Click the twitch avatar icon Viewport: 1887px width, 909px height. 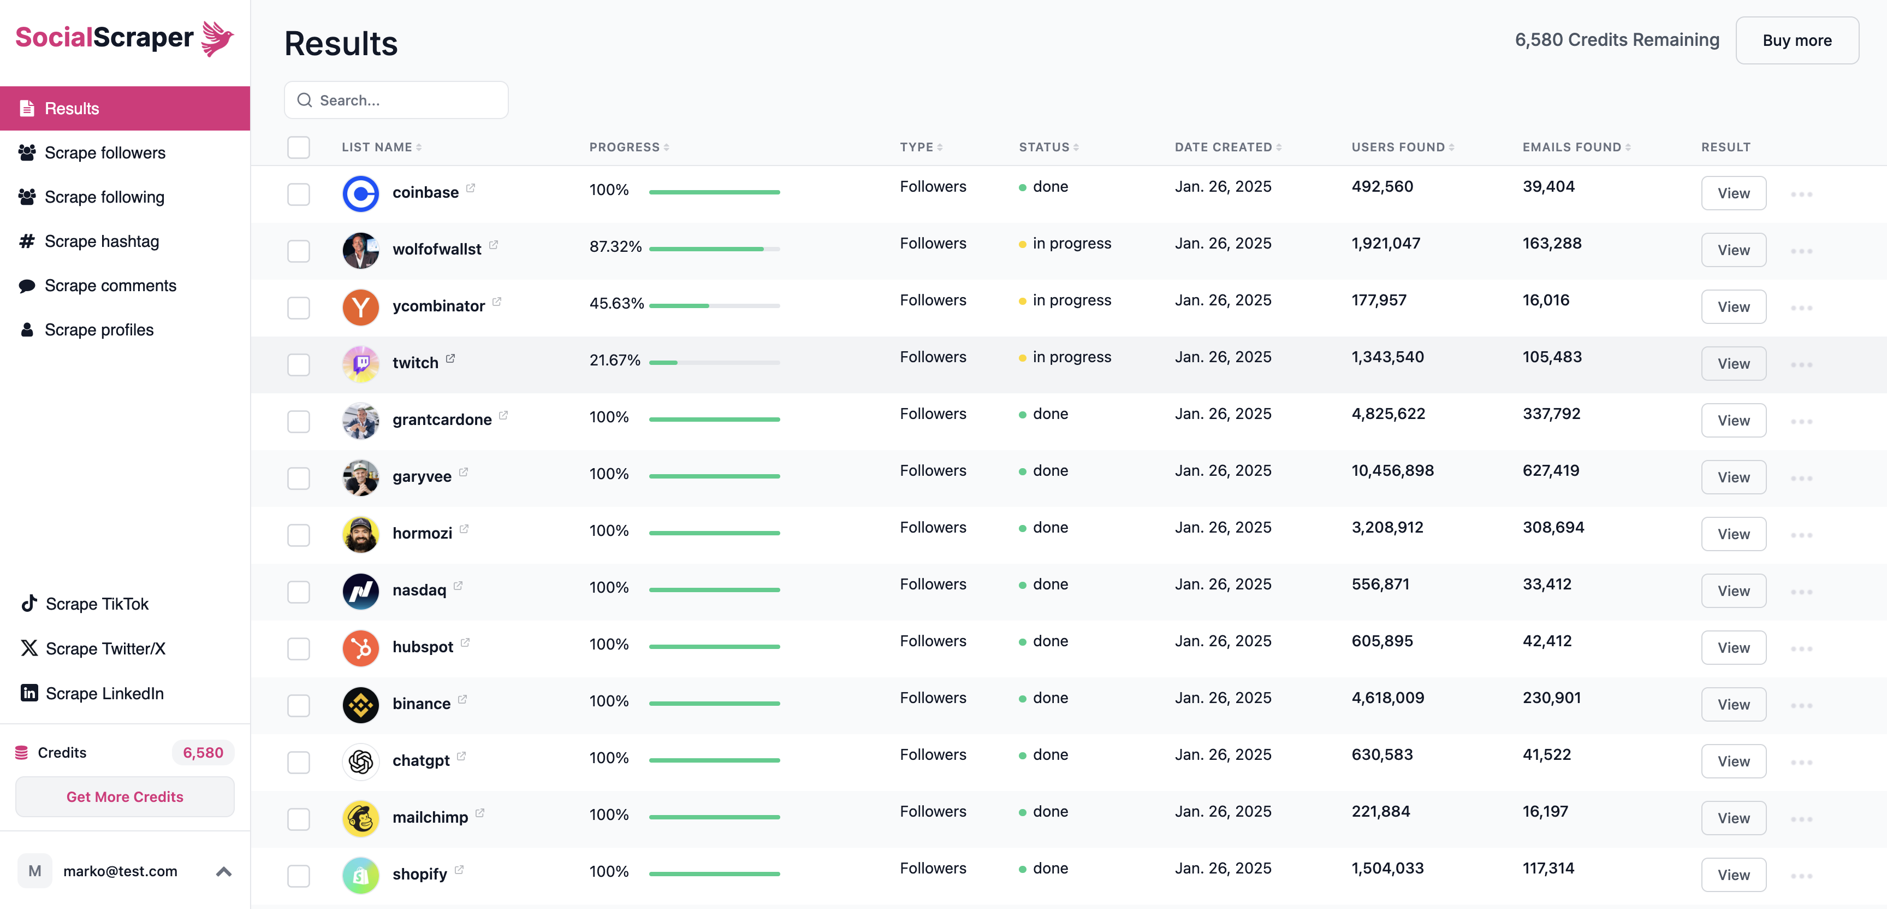pyautogui.click(x=360, y=364)
